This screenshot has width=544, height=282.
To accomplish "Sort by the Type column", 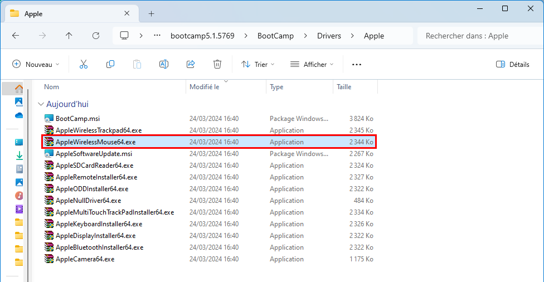I will [276, 87].
